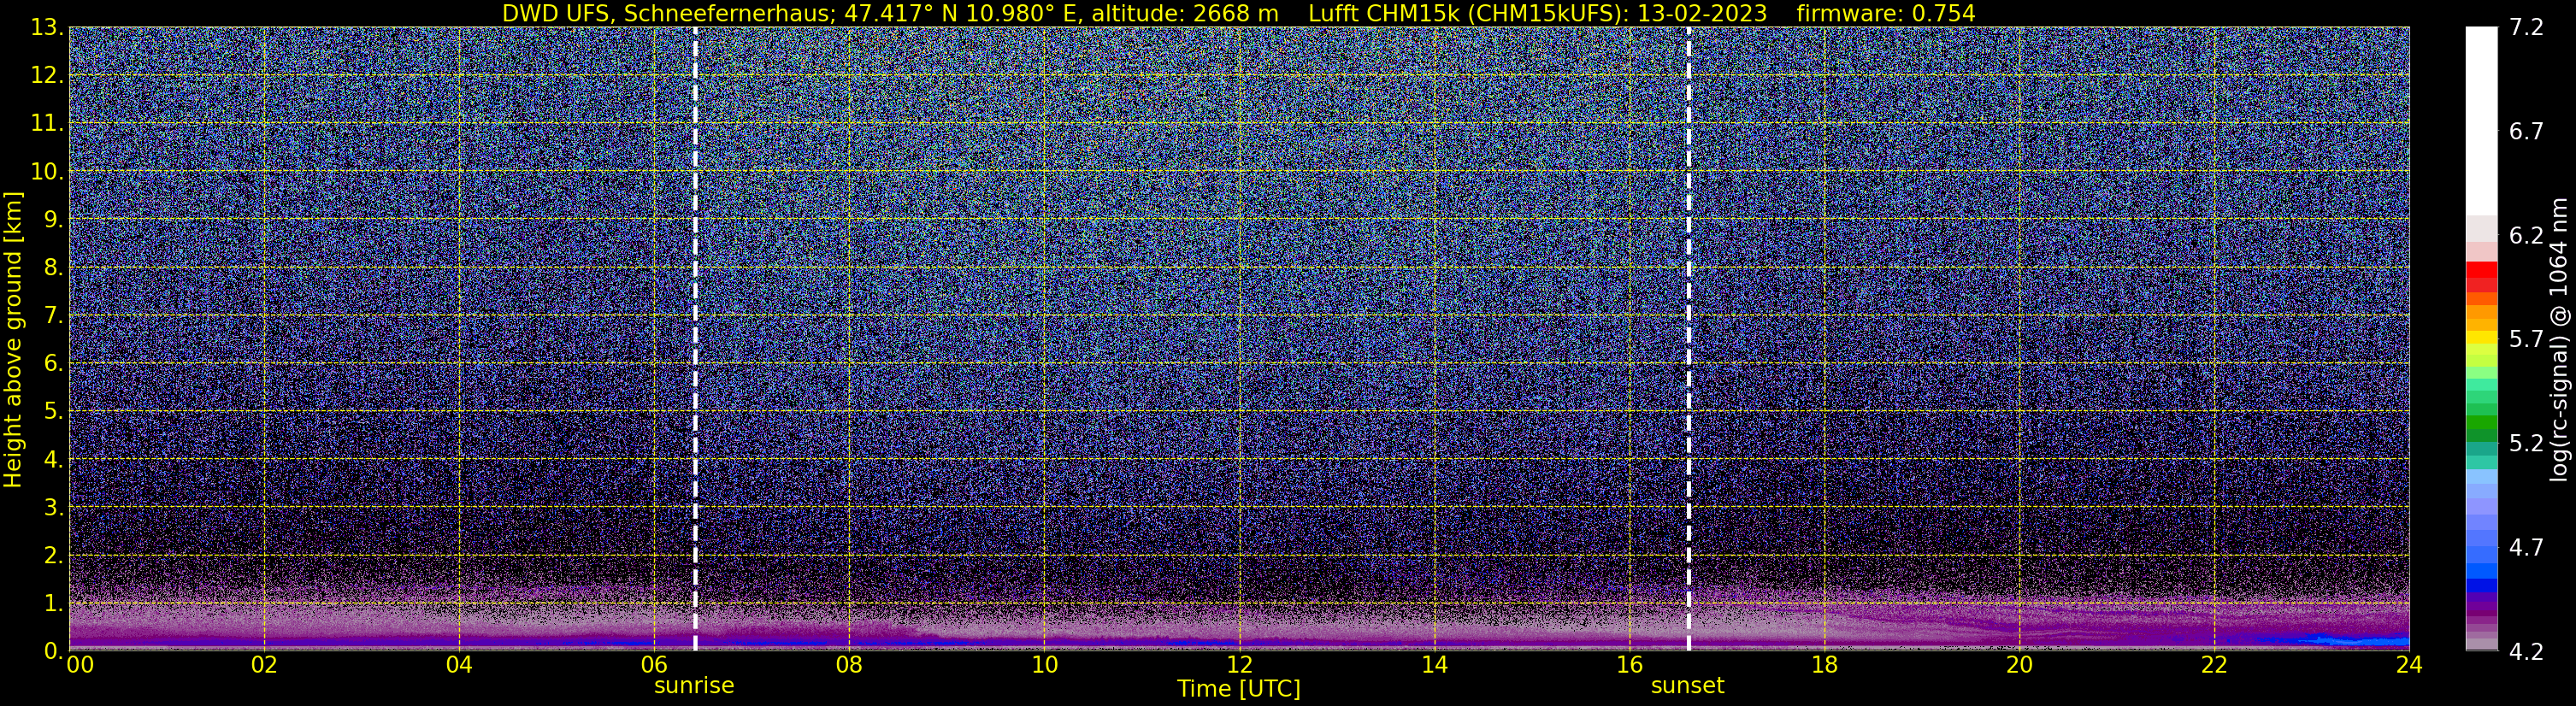
Task: Click the '4.' height tick label
Action: click(x=53, y=460)
